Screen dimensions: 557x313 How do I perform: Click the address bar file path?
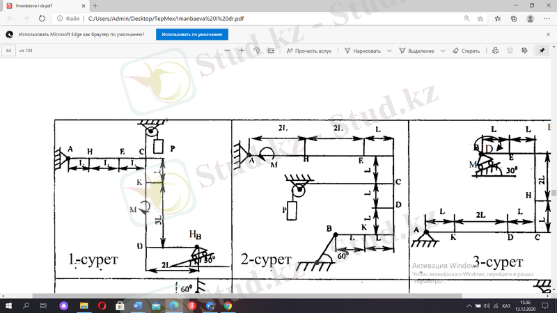[x=166, y=19]
